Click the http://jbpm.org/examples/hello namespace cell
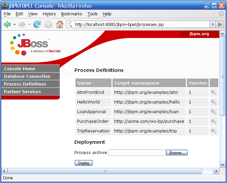The width and height of the screenshot is (227, 183). pos(149,102)
